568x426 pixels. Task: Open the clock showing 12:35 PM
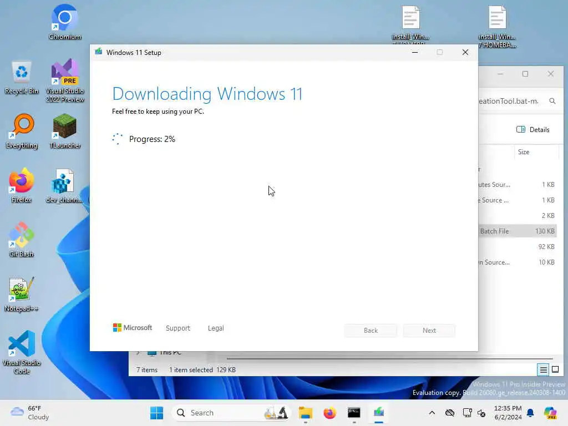coord(508,413)
